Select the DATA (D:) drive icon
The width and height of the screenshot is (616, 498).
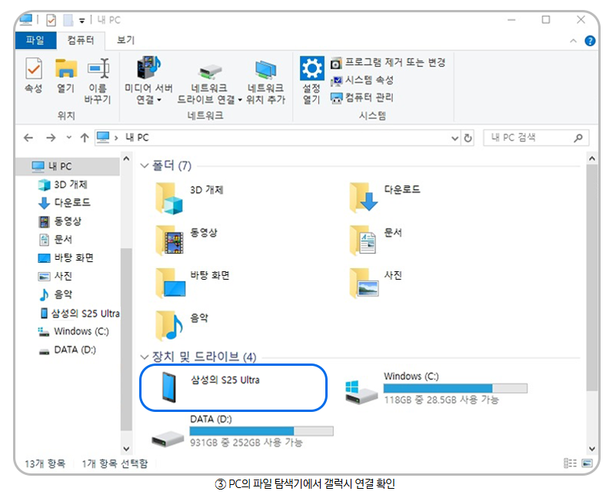[x=168, y=439]
